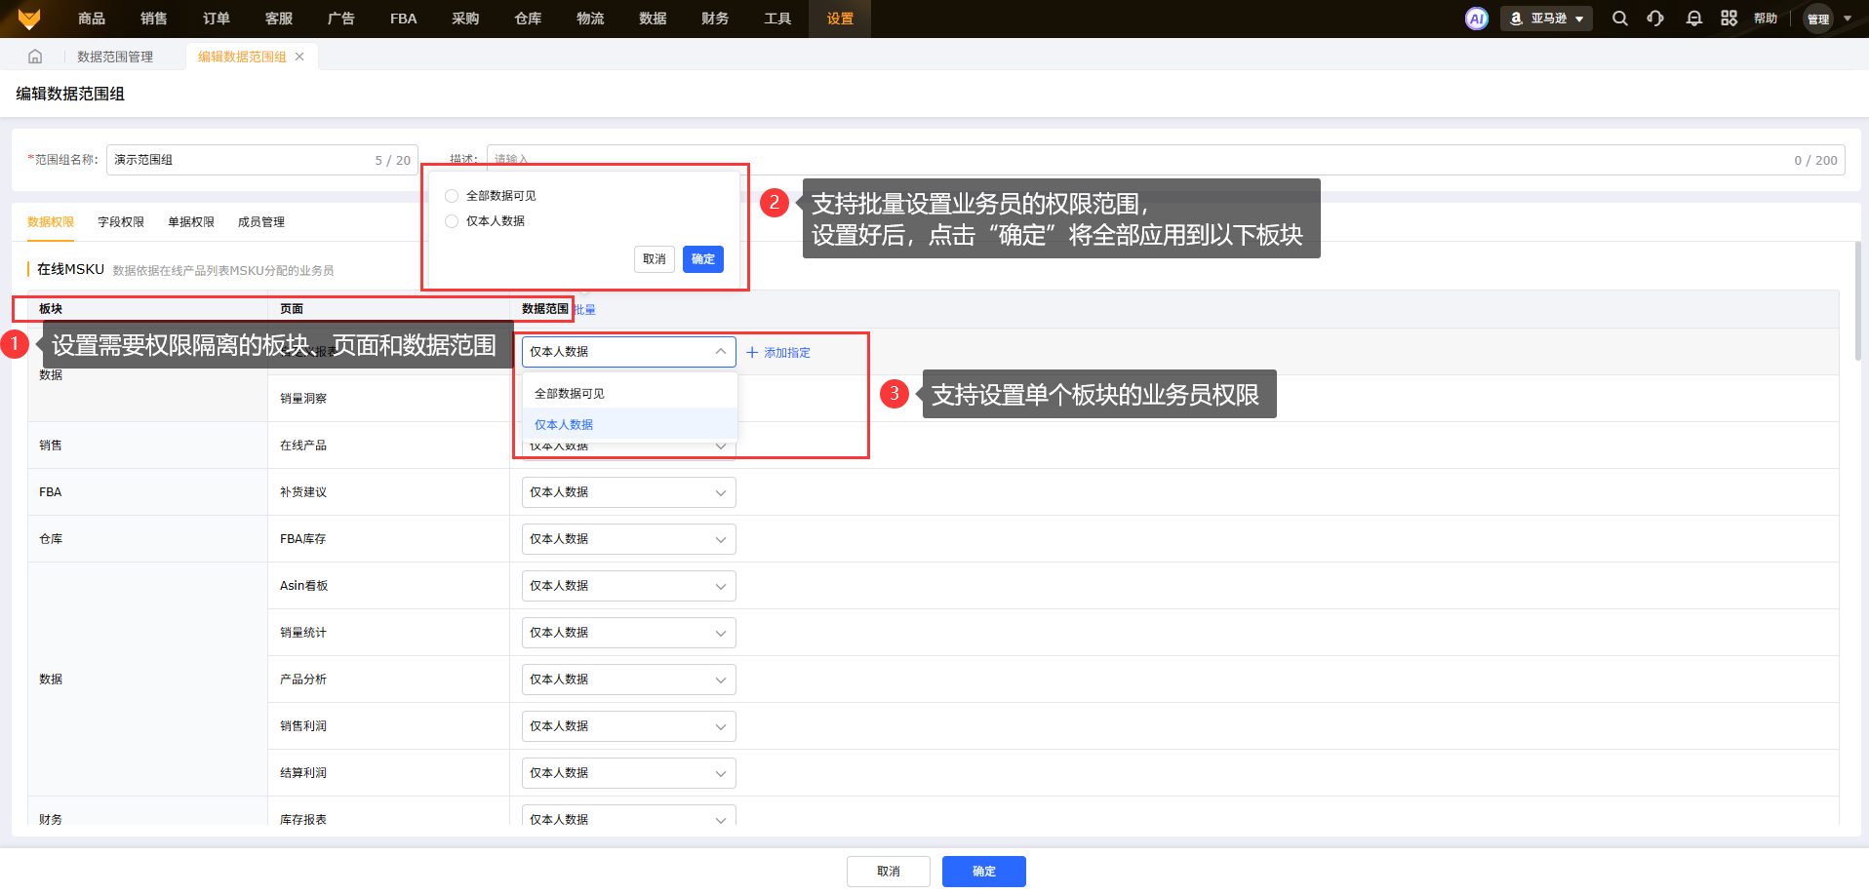This screenshot has height=894, width=1869.
Task: Click the 添加指定 link
Action: click(778, 353)
